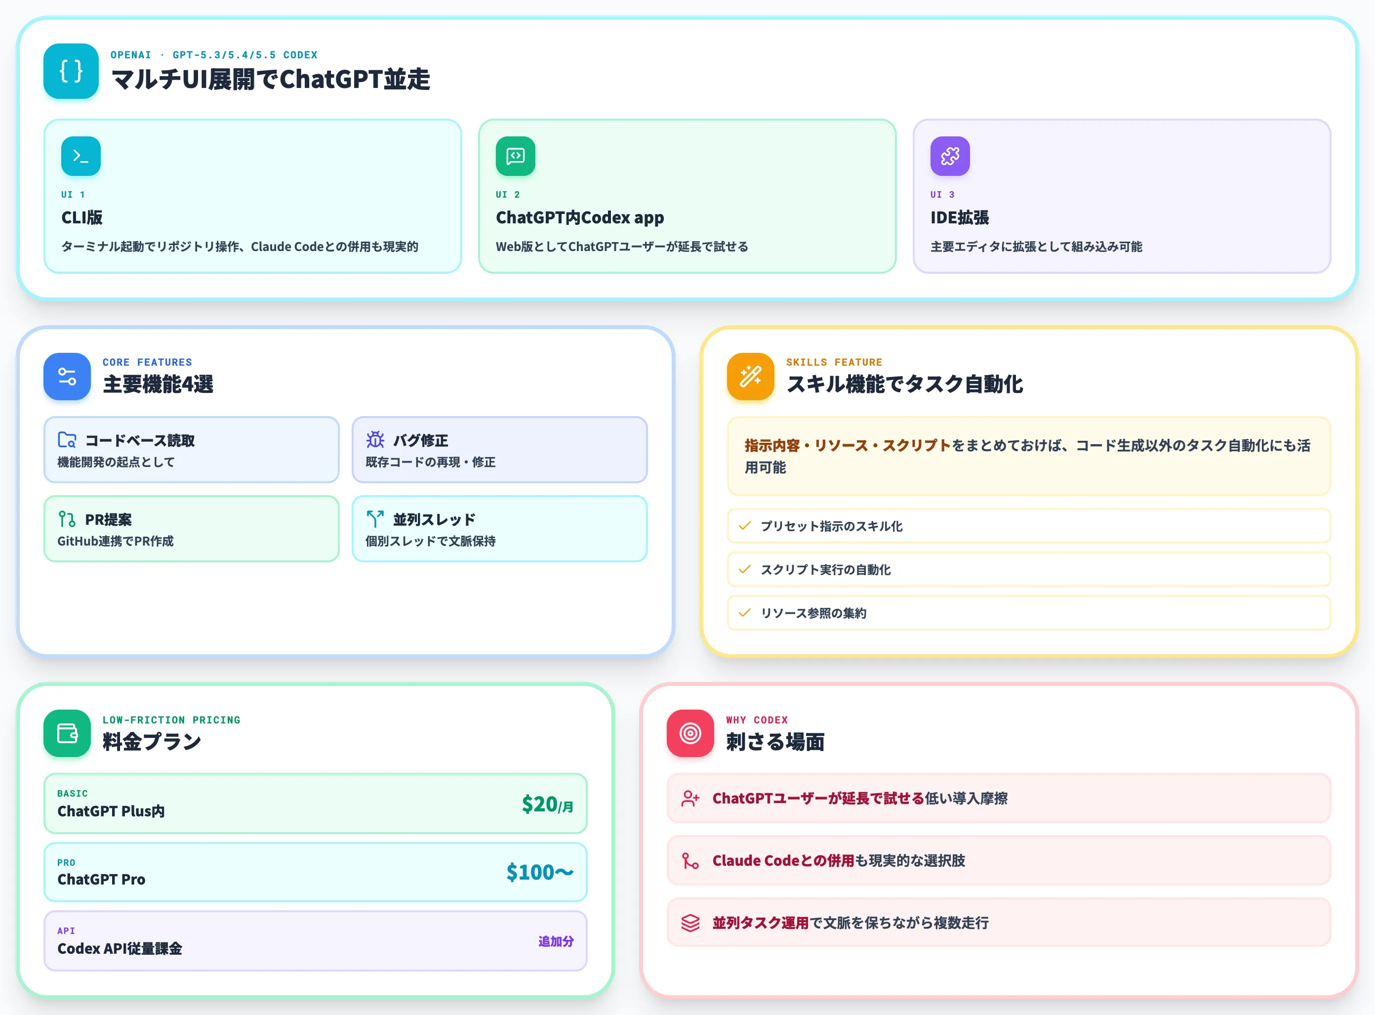The image size is (1375, 1015).
Task: Click Claude Codeとの併用 reason text
Action: coord(783,861)
